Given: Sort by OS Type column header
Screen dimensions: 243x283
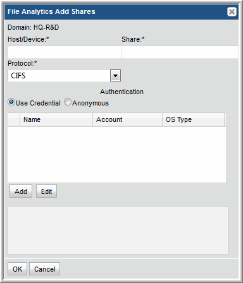Looking at the screenshot, I should pos(193,119).
